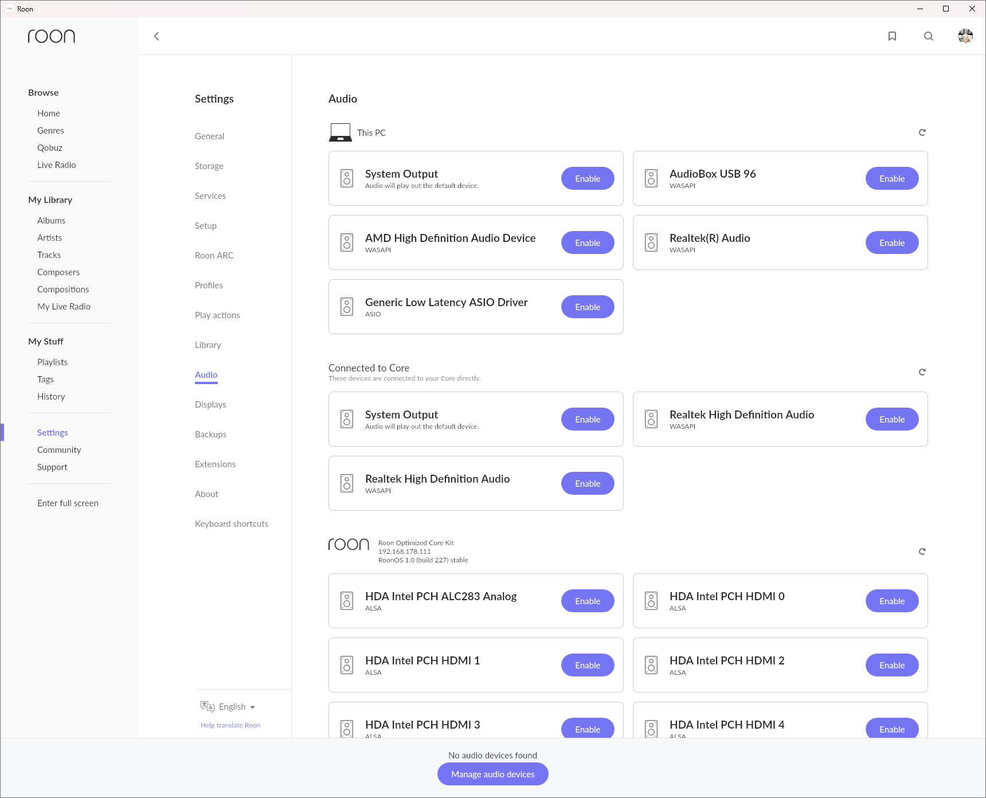Image resolution: width=986 pixels, height=798 pixels.
Task: Open Composers in My Library
Action: (58, 272)
